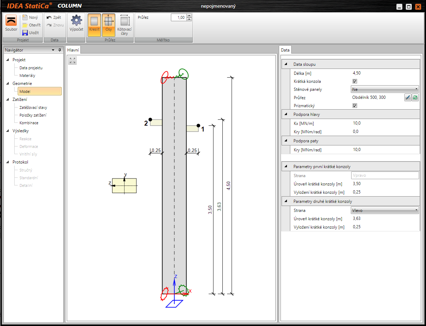Toggle Osy axes display

pyautogui.click(x=109, y=25)
